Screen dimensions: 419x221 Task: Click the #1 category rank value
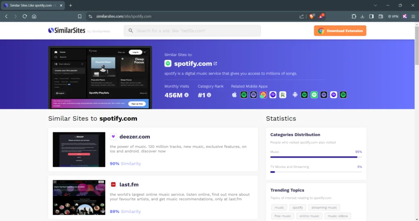(x=201, y=95)
